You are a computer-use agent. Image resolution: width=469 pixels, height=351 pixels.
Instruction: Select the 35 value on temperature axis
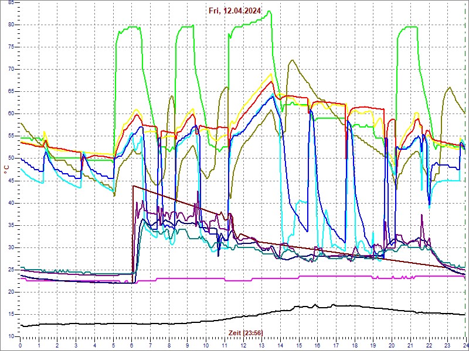[11, 225]
